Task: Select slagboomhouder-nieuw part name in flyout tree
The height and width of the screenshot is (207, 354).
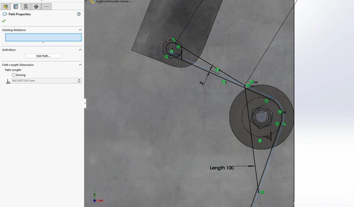Action: [x=114, y=1]
